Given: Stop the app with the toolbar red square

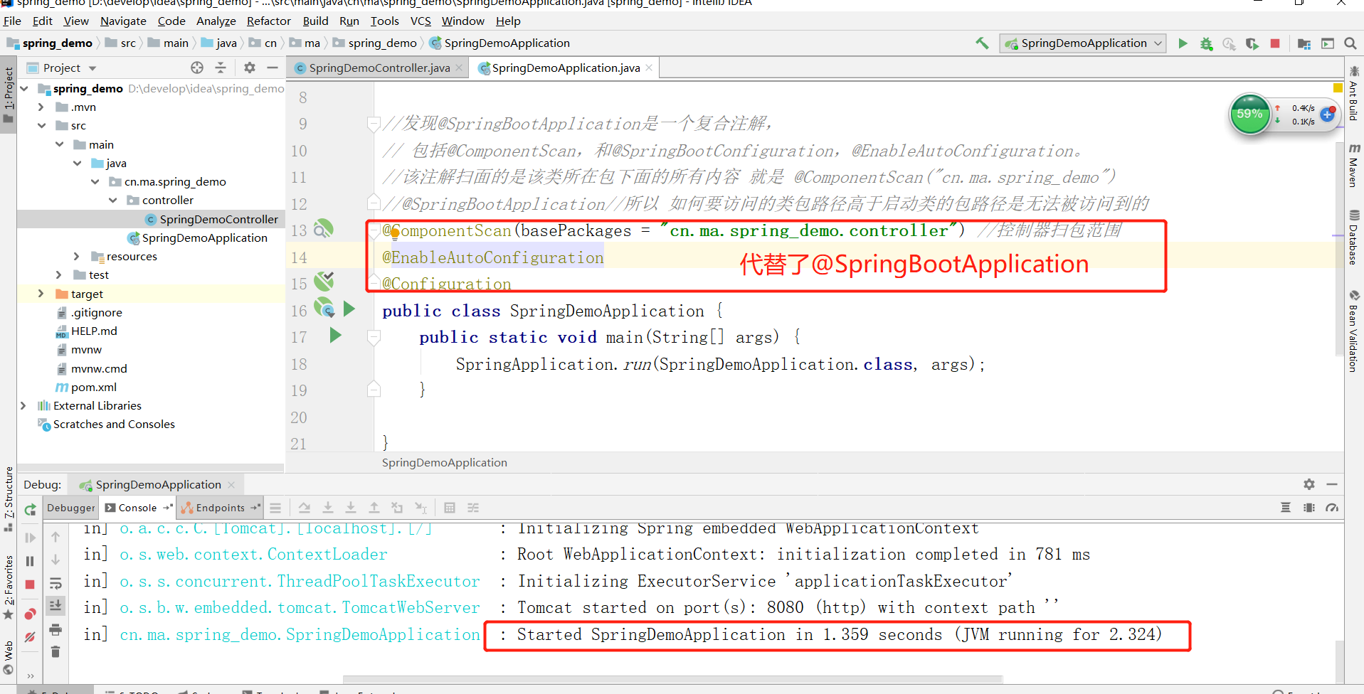Looking at the screenshot, I should click(1275, 43).
